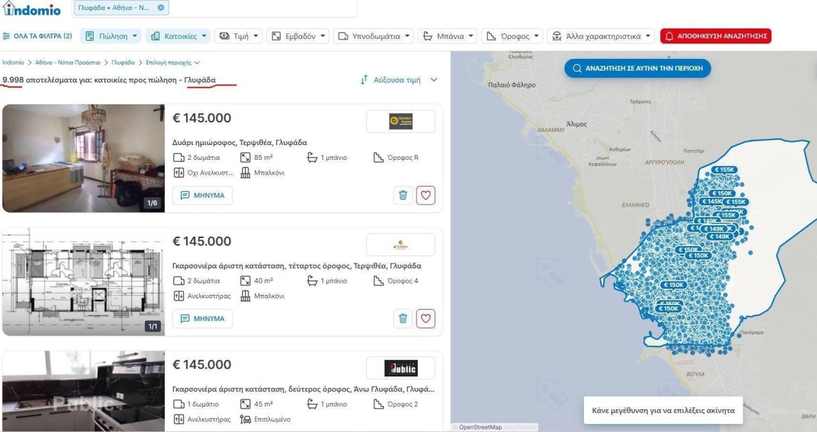The height and width of the screenshot is (432, 817).
Task: Open listing Δυάρι ημιώροφος, Τερψιθέα, Γλυφάδα
Action: pos(240,142)
